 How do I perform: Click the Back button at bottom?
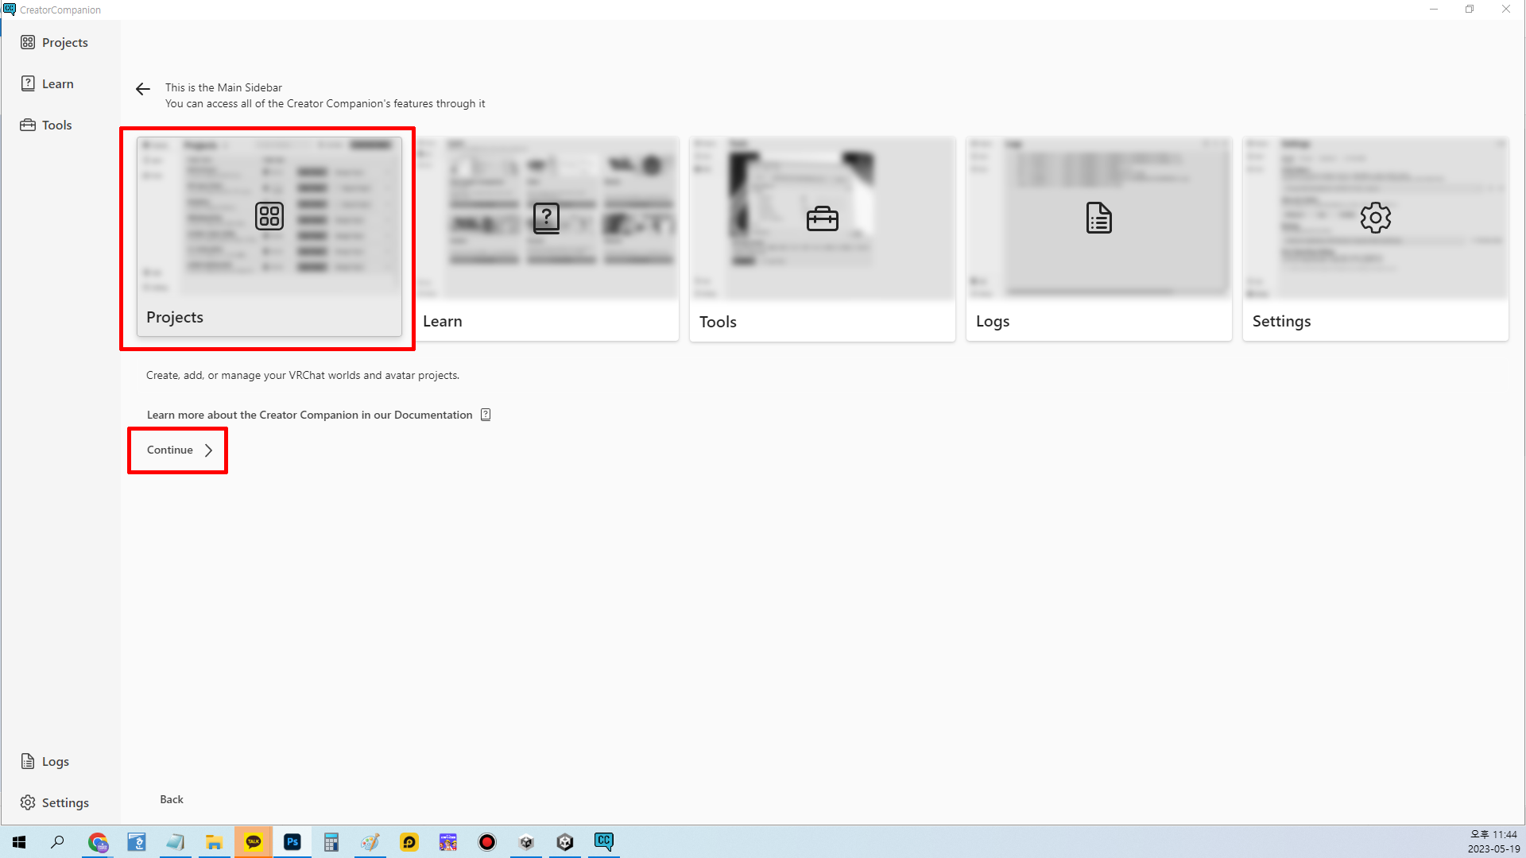171,799
